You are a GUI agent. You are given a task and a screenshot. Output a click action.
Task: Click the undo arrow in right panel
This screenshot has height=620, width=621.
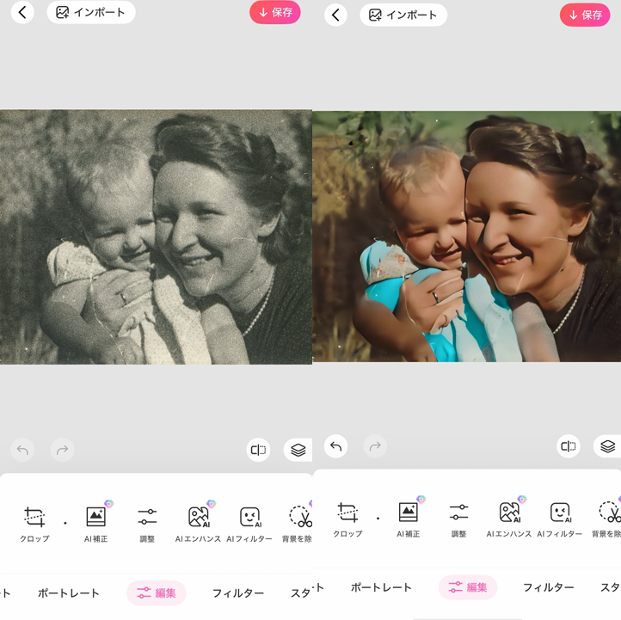pos(336,446)
